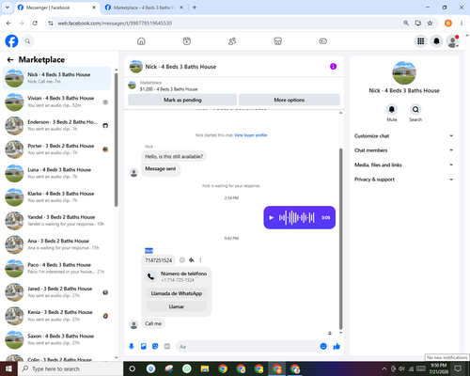The height and width of the screenshot is (376, 470).
Task: Expand Media, files and links section
Action: coord(404,164)
